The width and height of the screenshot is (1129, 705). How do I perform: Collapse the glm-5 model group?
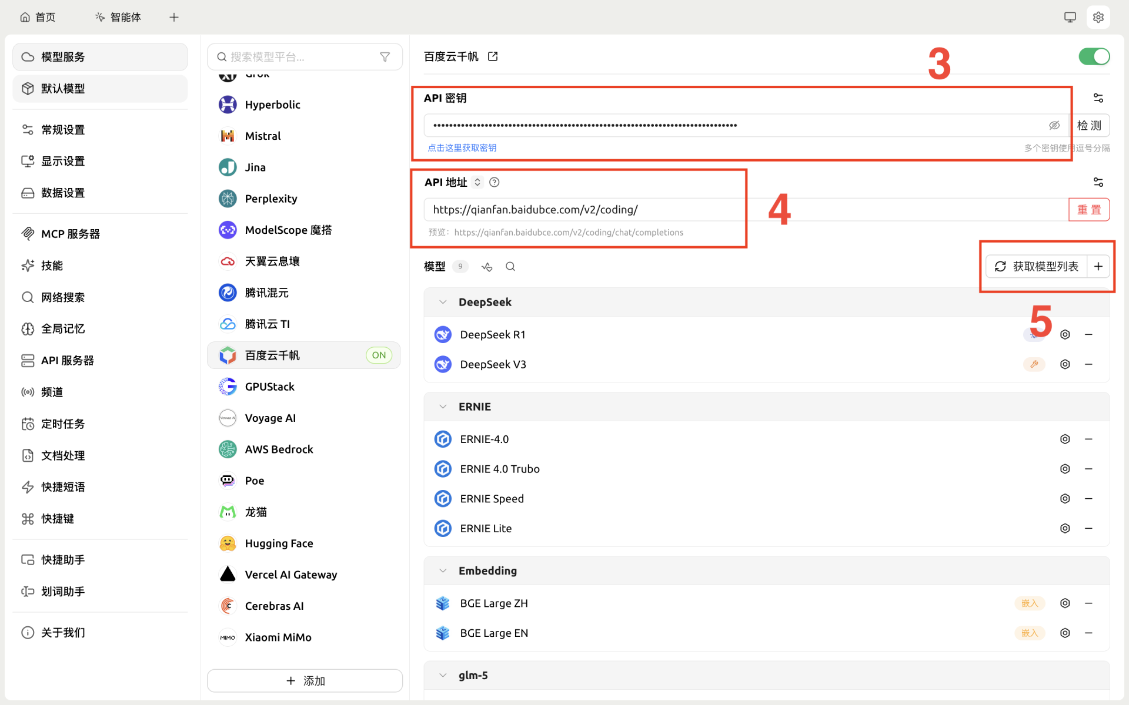443,676
